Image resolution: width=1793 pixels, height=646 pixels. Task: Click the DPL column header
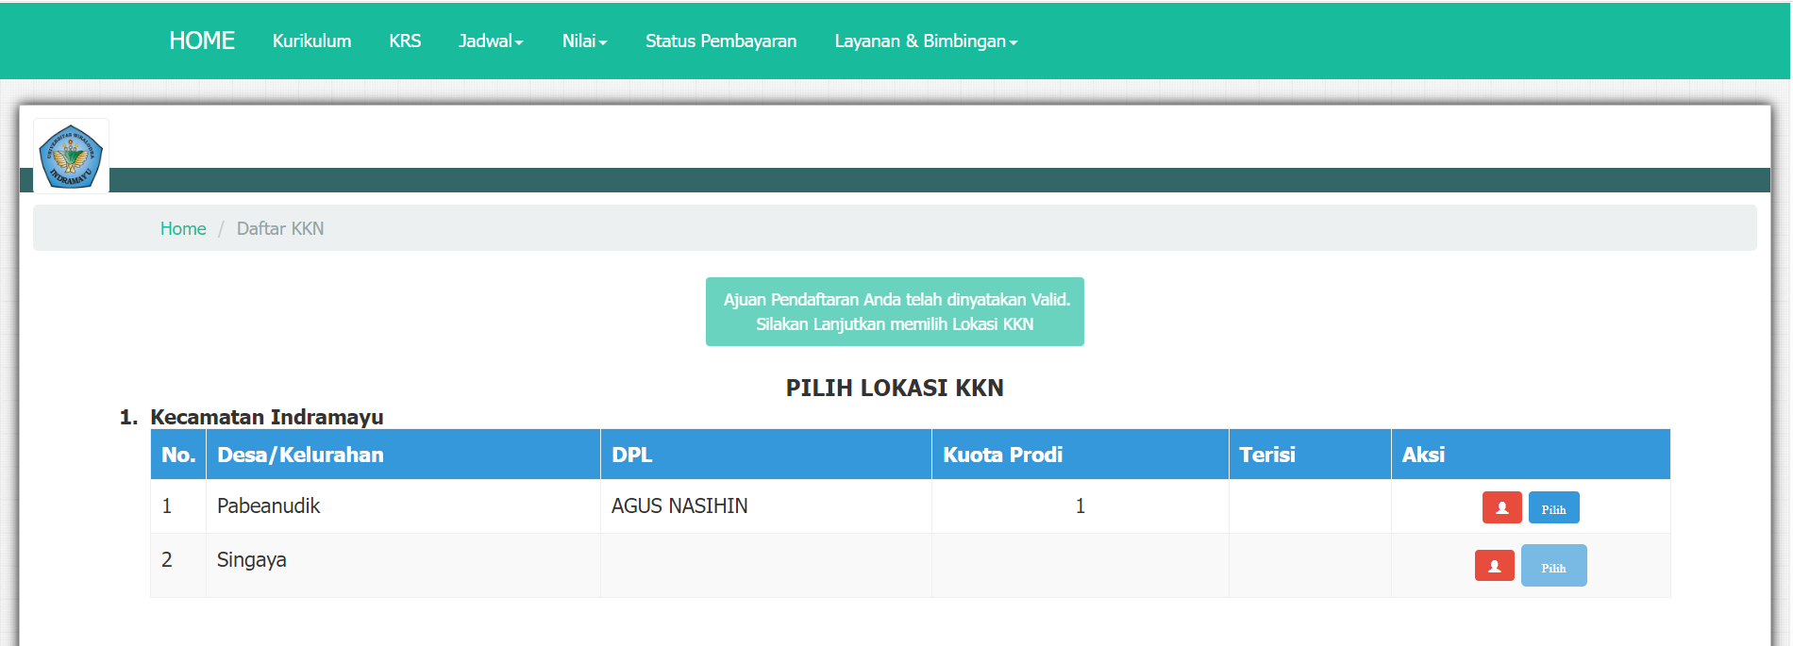(631, 455)
